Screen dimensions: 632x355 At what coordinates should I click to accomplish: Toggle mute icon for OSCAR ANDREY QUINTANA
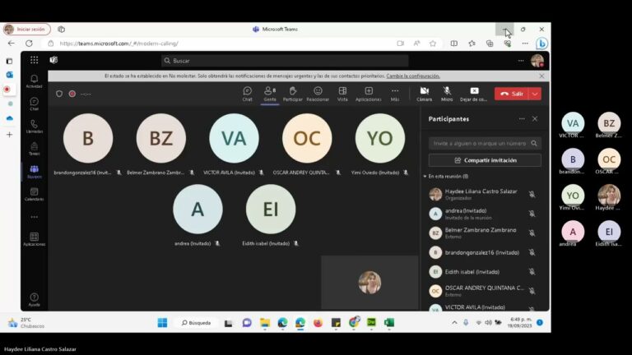click(x=532, y=291)
